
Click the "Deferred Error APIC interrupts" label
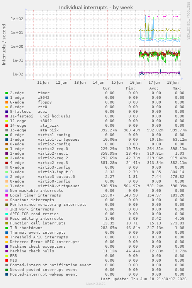45,242
